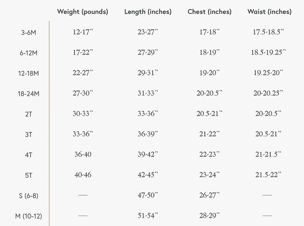Click the 4T size label
The width and height of the screenshot is (304, 226).
click(29, 155)
